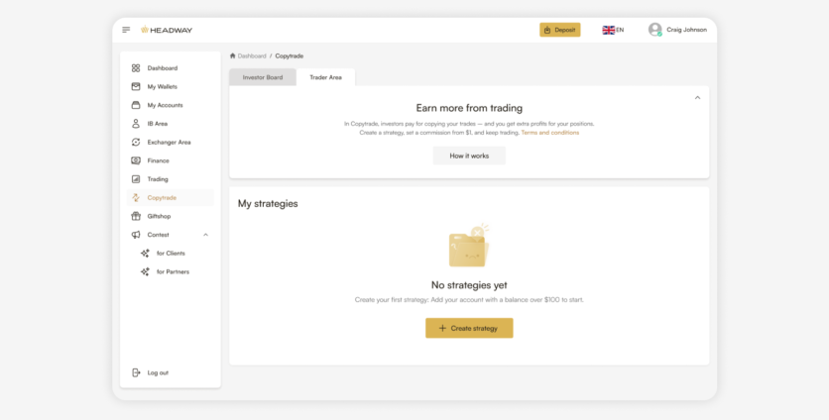
Task: Collapse the Contest submenu
Action: pyautogui.click(x=205, y=235)
